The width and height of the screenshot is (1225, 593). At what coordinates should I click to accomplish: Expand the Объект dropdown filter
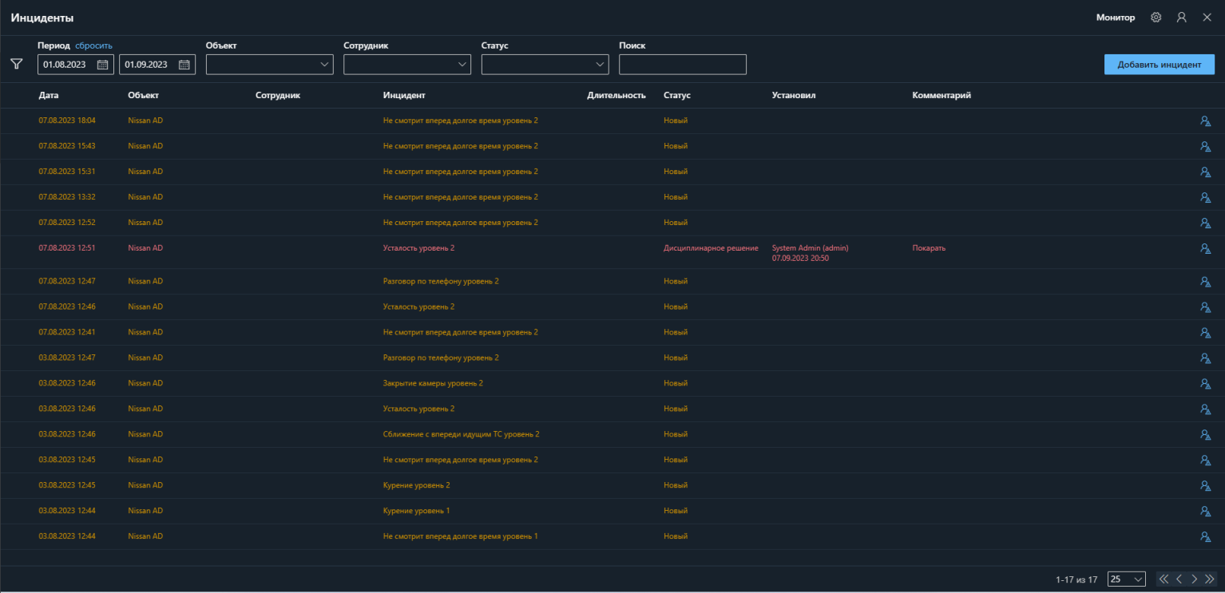click(x=269, y=65)
